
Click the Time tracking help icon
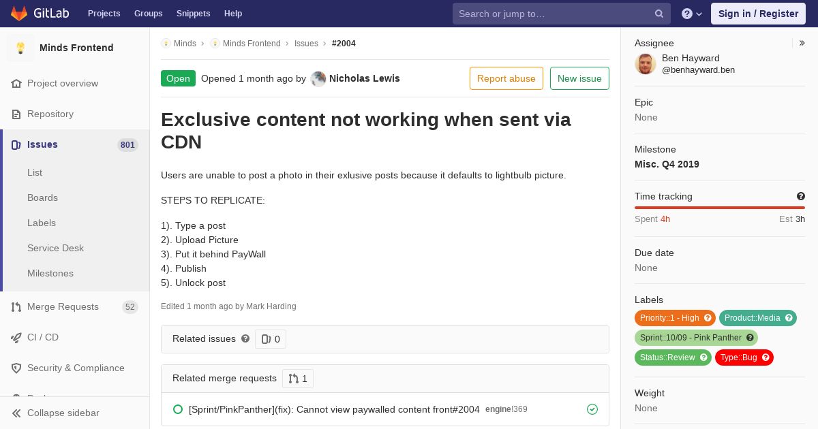click(x=801, y=196)
